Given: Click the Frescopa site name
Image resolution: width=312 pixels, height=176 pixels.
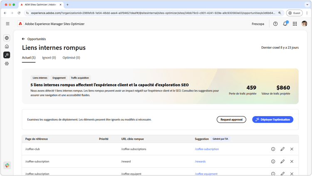Looking at the screenshot, I should 258,24.
